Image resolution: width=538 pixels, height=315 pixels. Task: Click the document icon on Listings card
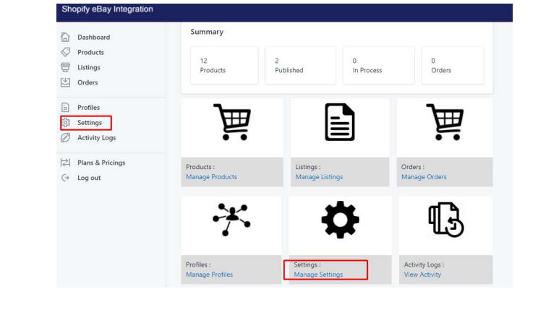coord(340,122)
